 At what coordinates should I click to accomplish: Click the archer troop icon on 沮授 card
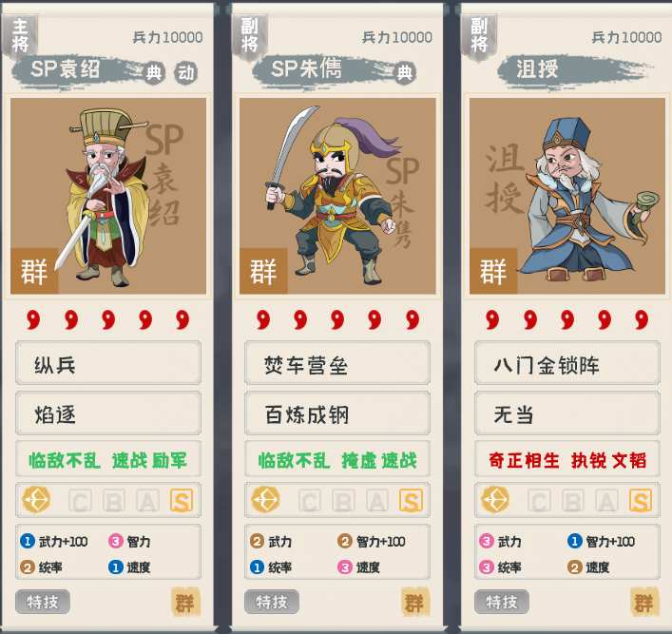pyautogui.click(x=495, y=500)
